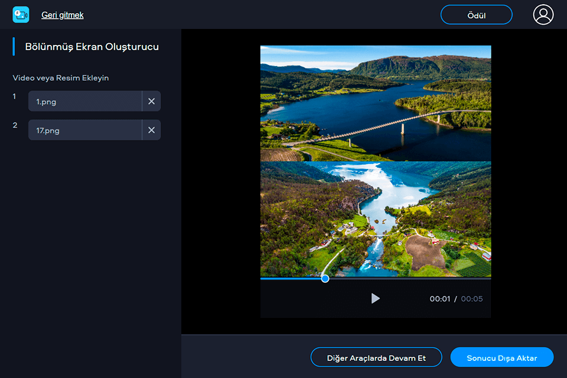Click the "Video veya Resim Ekleyin" label

point(61,78)
